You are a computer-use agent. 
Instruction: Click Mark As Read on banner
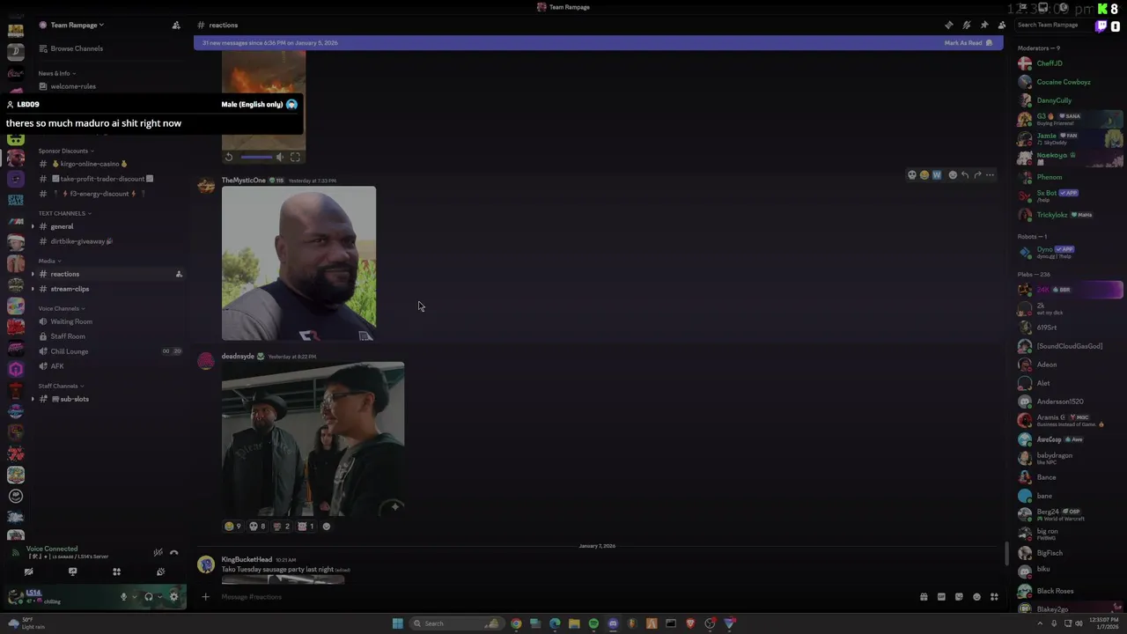[x=969, y=42]
